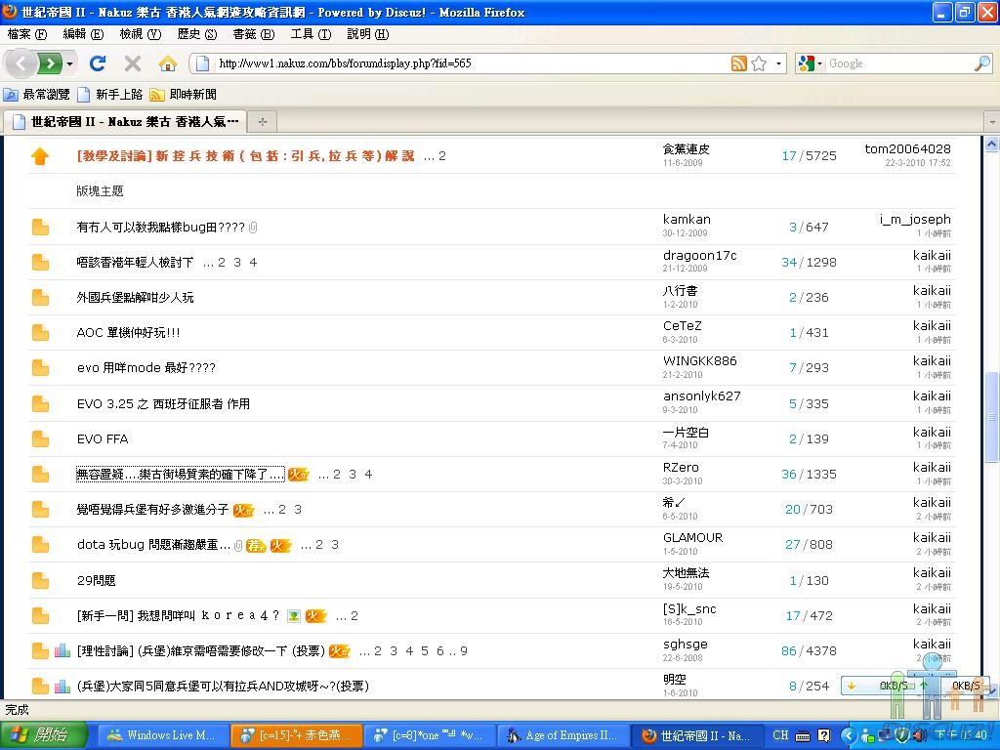The image size is (1000, 750).
Task: Click the orange up-arrow pinned thread icon
Action: 40,156
